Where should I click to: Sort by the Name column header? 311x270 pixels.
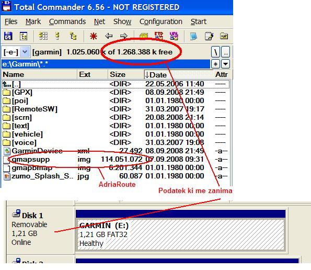coord(39,74)
